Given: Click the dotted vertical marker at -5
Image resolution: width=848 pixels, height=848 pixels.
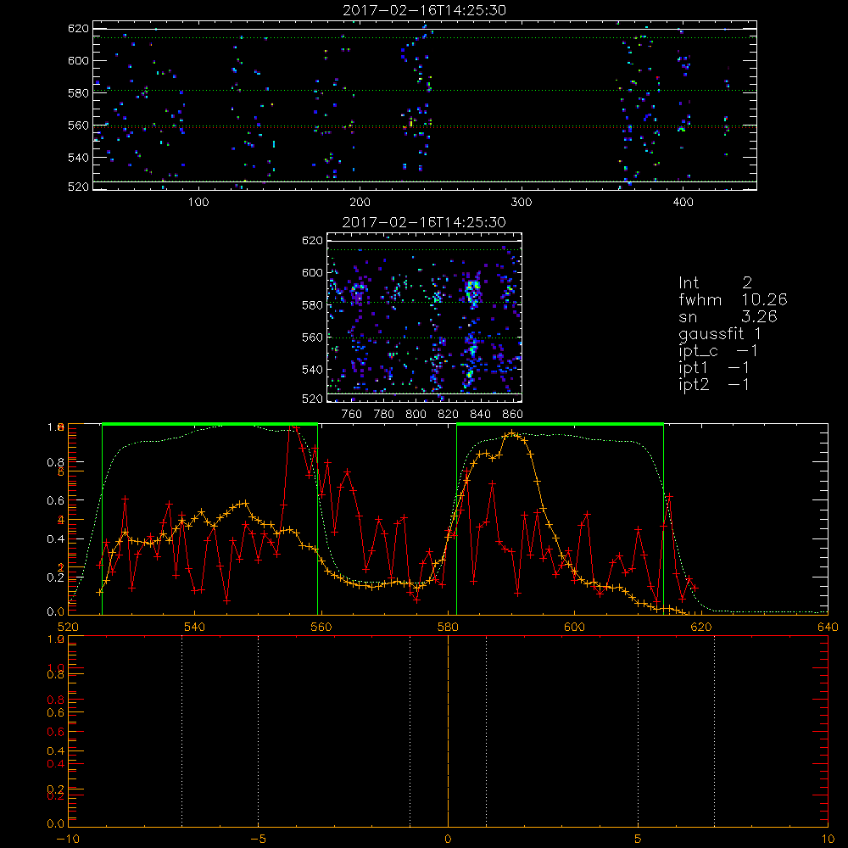Looking at the screenshot, I should coord(258,731).
